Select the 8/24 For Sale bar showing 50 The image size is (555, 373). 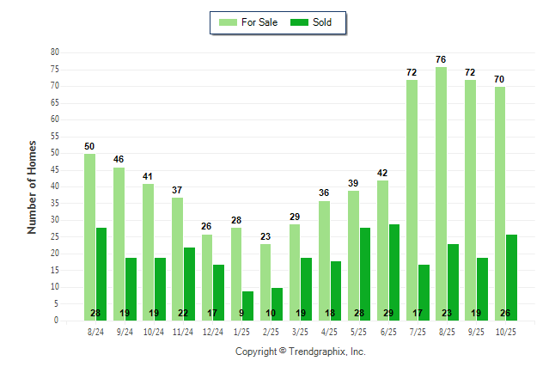pos(89,236)
